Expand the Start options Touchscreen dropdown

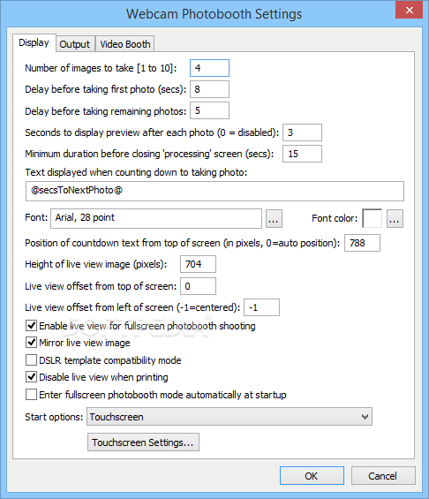point(230,417)
